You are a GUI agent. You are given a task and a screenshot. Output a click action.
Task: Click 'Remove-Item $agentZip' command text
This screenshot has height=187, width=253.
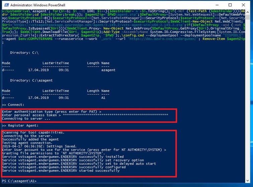tap(224, 39)
